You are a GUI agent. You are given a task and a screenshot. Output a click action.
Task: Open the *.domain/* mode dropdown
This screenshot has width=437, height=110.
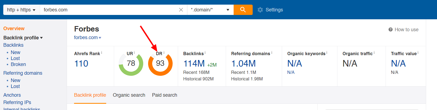(210, 10)
